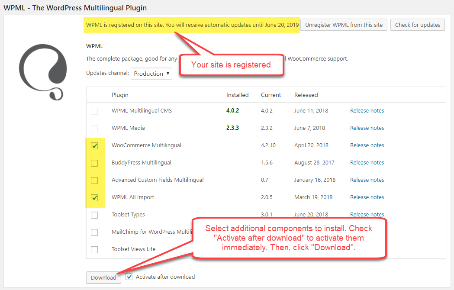Image resolution: width=454 pixels, height=290 pixels.
Task: Open Release notes for Toolset Types
Action: 367,215
